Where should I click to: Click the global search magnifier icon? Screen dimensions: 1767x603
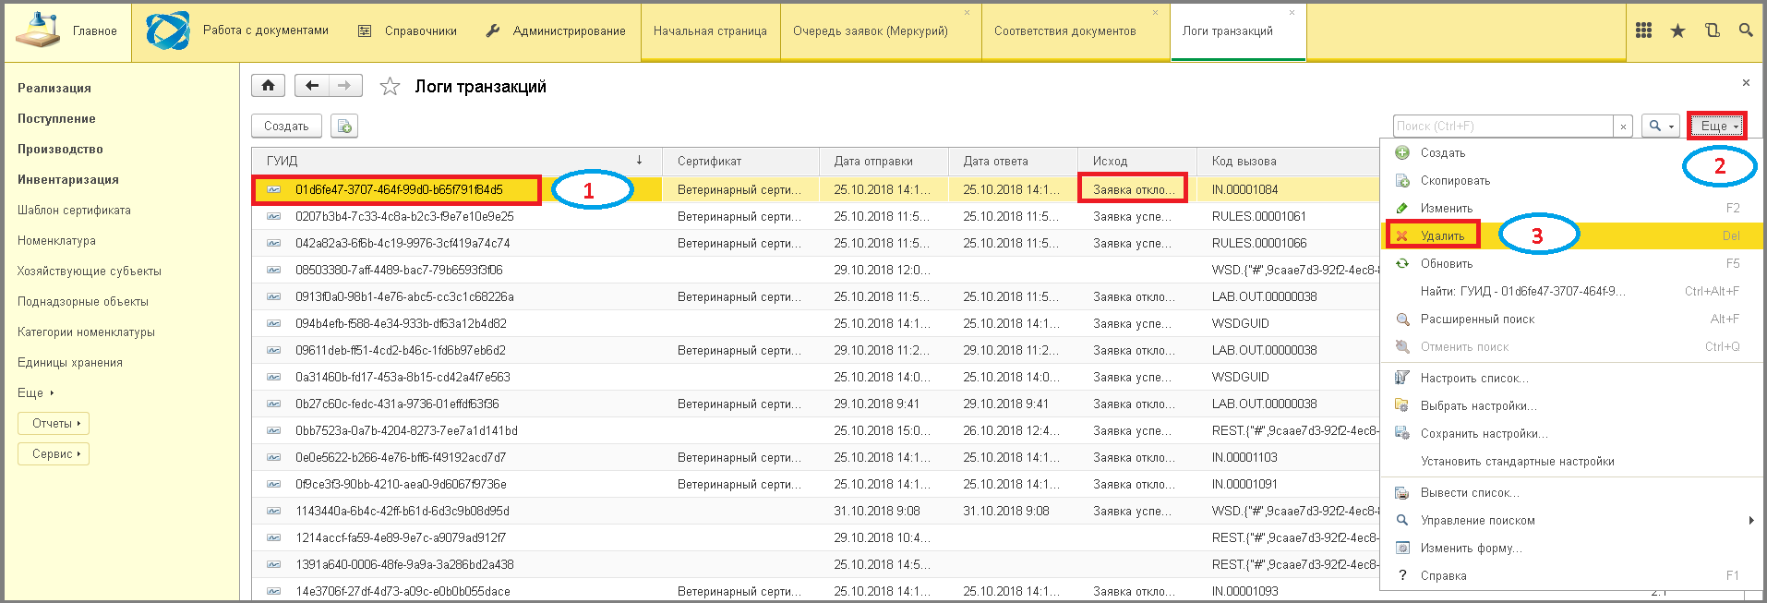coord(1746,30)
